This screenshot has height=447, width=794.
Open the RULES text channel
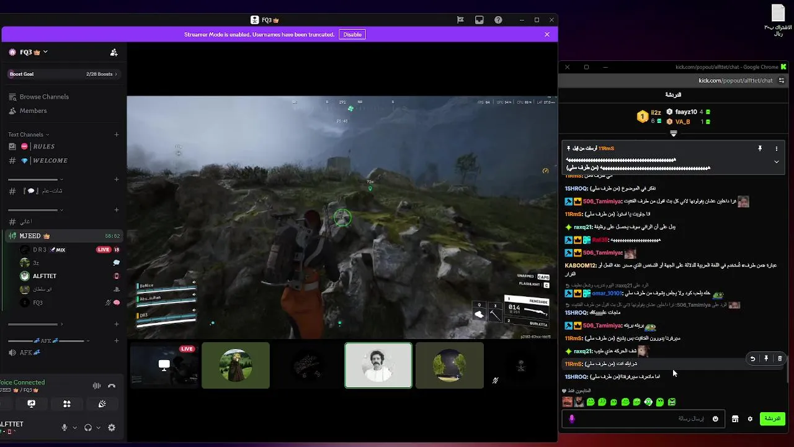tap(63, 147)
